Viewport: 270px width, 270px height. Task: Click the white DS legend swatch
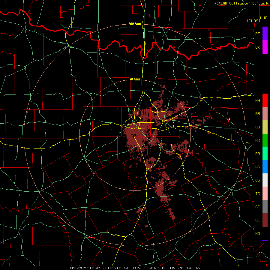tap(265, 180)
